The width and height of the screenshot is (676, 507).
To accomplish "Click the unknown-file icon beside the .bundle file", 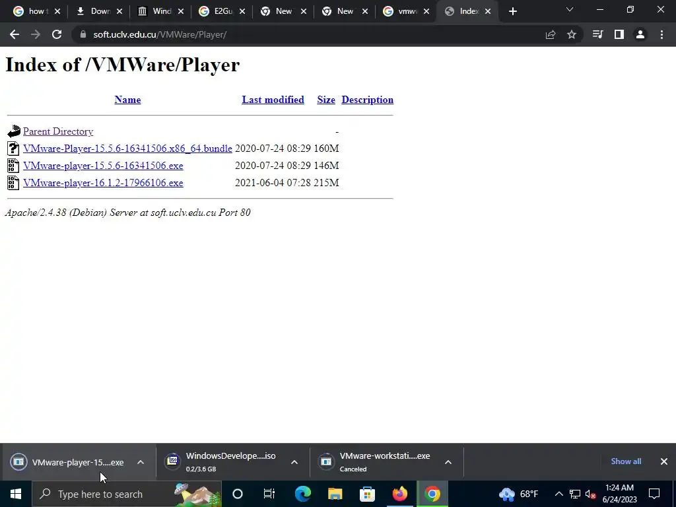I will (x=13, y=149).
